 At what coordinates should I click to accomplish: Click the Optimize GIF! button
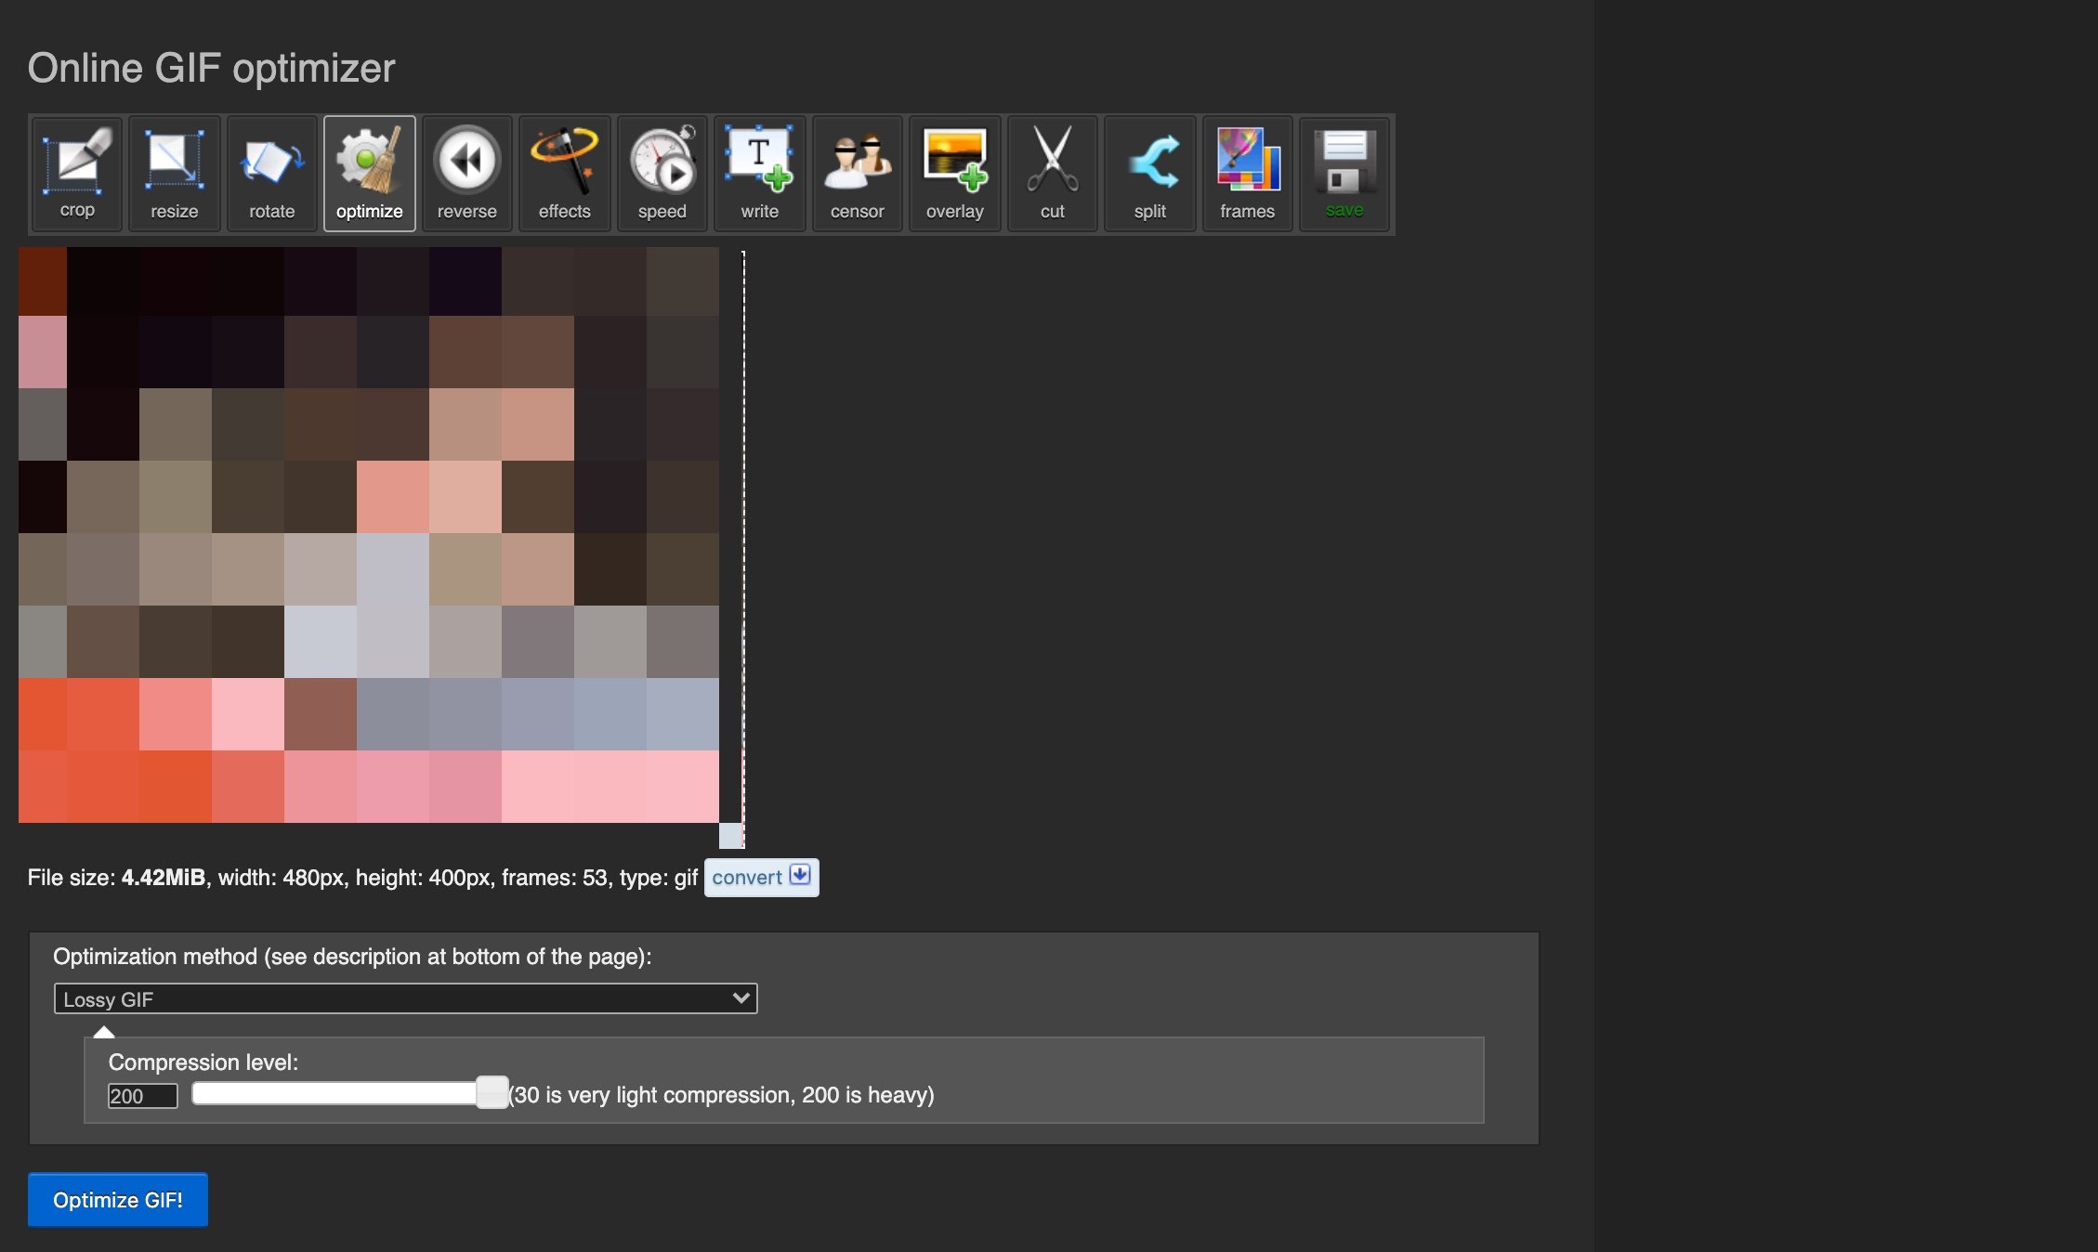(x=118, y=1200)
